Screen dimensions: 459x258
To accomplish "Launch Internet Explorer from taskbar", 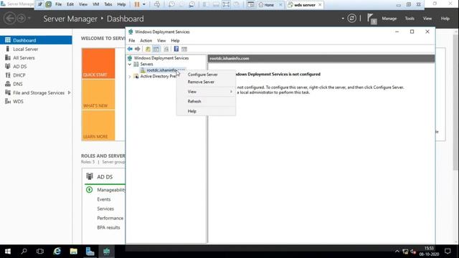I will coord(57,252).
